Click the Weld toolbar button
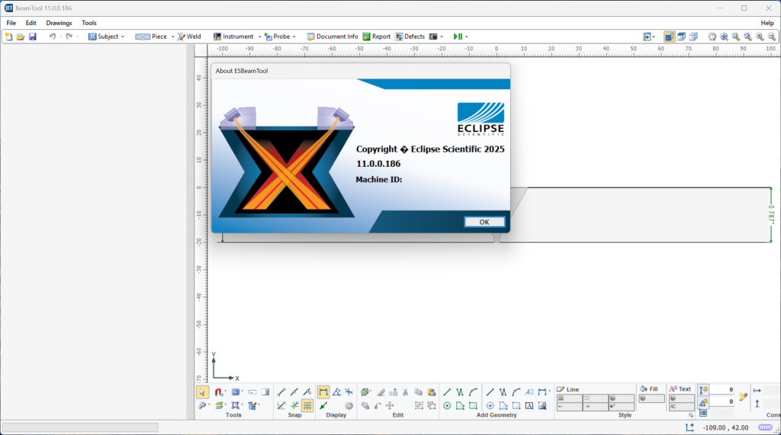 pyautogui.click(x=189, y=37)
